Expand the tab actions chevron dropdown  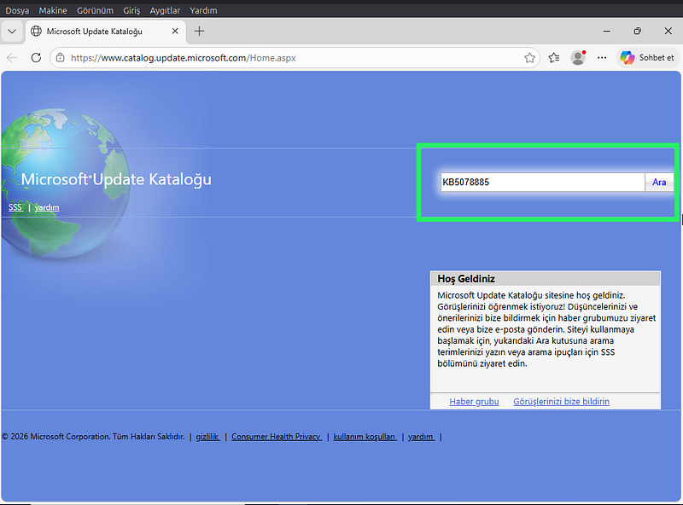tap(12, 32)
